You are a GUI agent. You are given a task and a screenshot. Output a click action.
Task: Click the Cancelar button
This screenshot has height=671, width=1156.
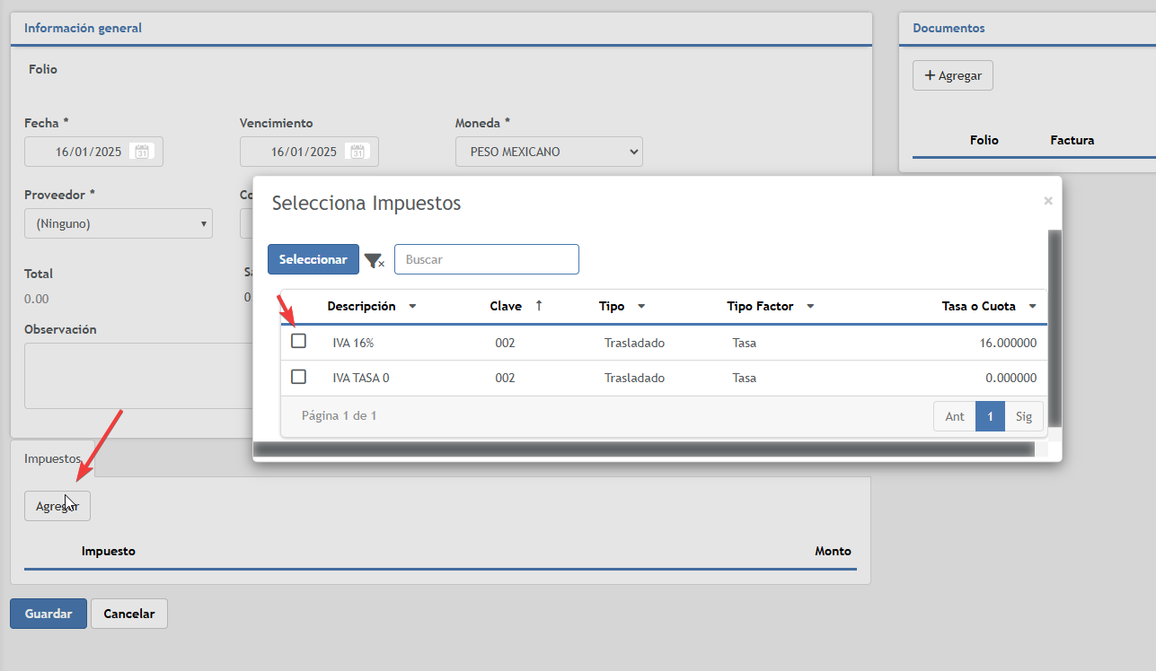click(129, 614)
